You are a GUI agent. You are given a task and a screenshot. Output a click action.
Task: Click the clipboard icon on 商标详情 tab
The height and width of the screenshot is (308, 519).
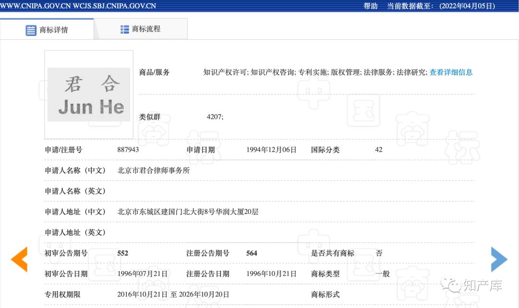31,30
